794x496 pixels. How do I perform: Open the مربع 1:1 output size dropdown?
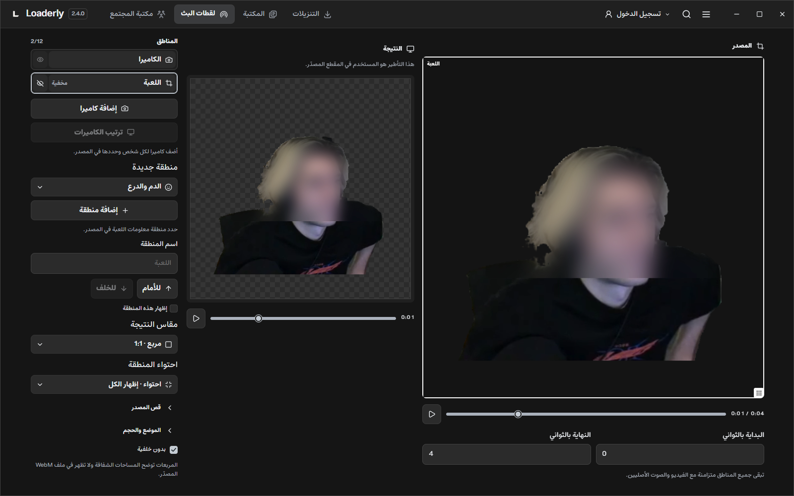point(104,344)
